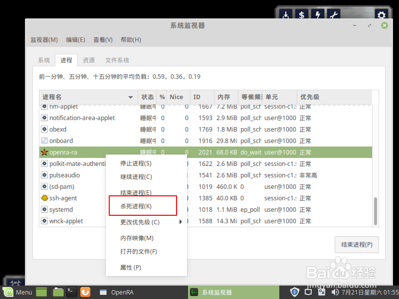Click ep_poll value in systemd row

250,209
